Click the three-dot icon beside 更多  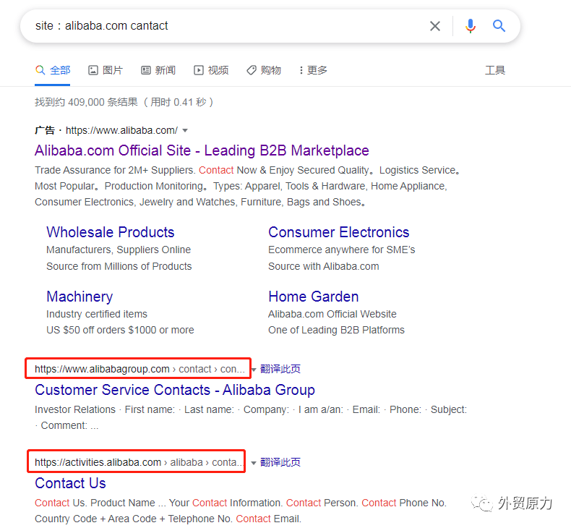click(x=301, y=70)
